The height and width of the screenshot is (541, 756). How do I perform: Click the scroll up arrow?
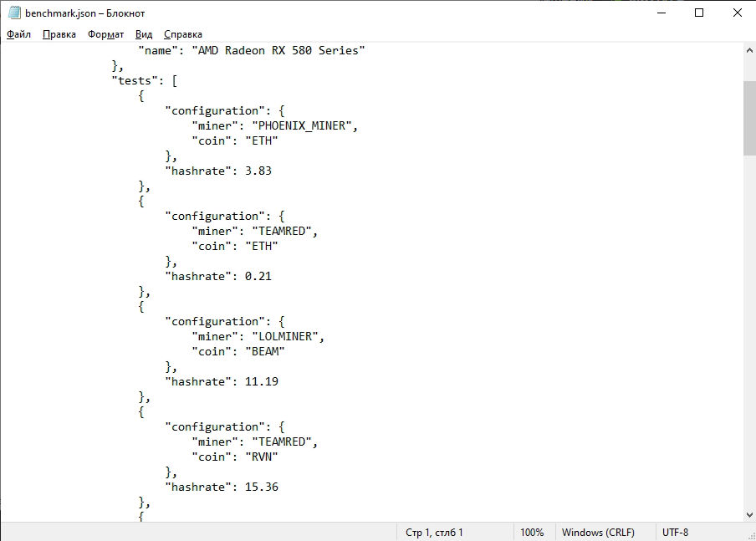[x=748, y=50]
